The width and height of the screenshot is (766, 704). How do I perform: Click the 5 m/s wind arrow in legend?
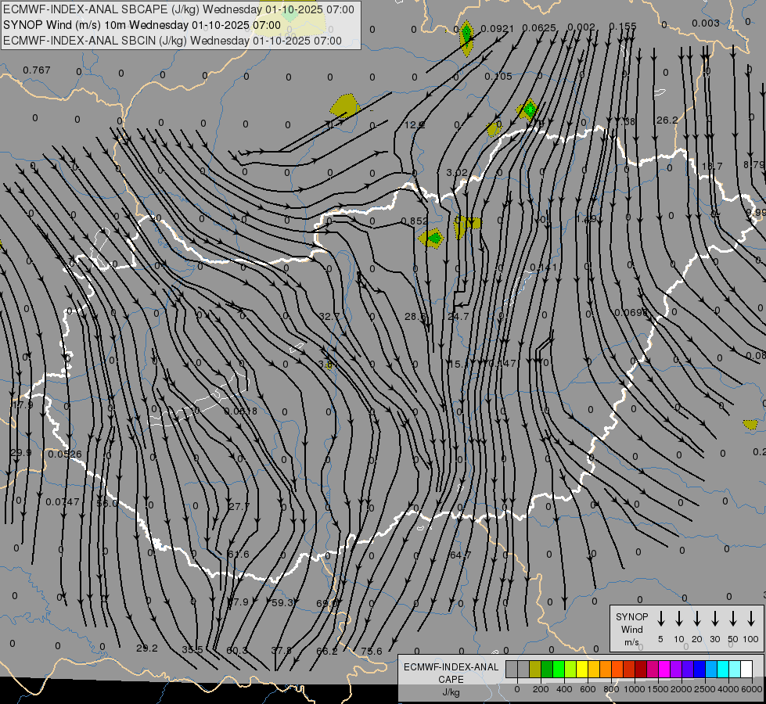click(x=661, y=619)
